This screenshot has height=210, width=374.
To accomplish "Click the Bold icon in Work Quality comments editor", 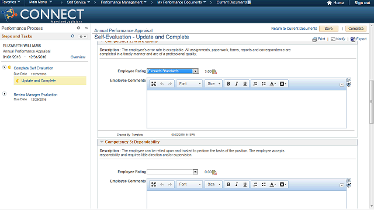I will (x=228, y=84).
